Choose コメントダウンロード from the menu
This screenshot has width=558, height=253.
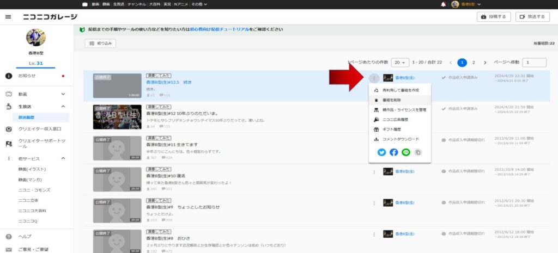pyautogui.click(x=400, y=139)
